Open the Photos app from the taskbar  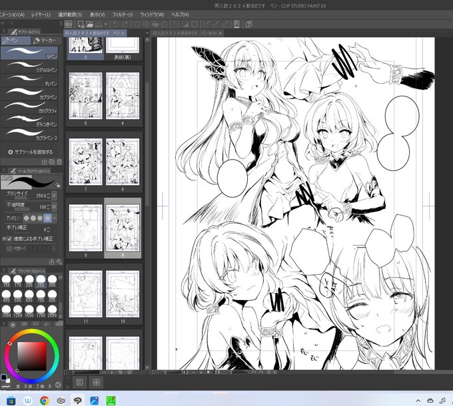94,400
